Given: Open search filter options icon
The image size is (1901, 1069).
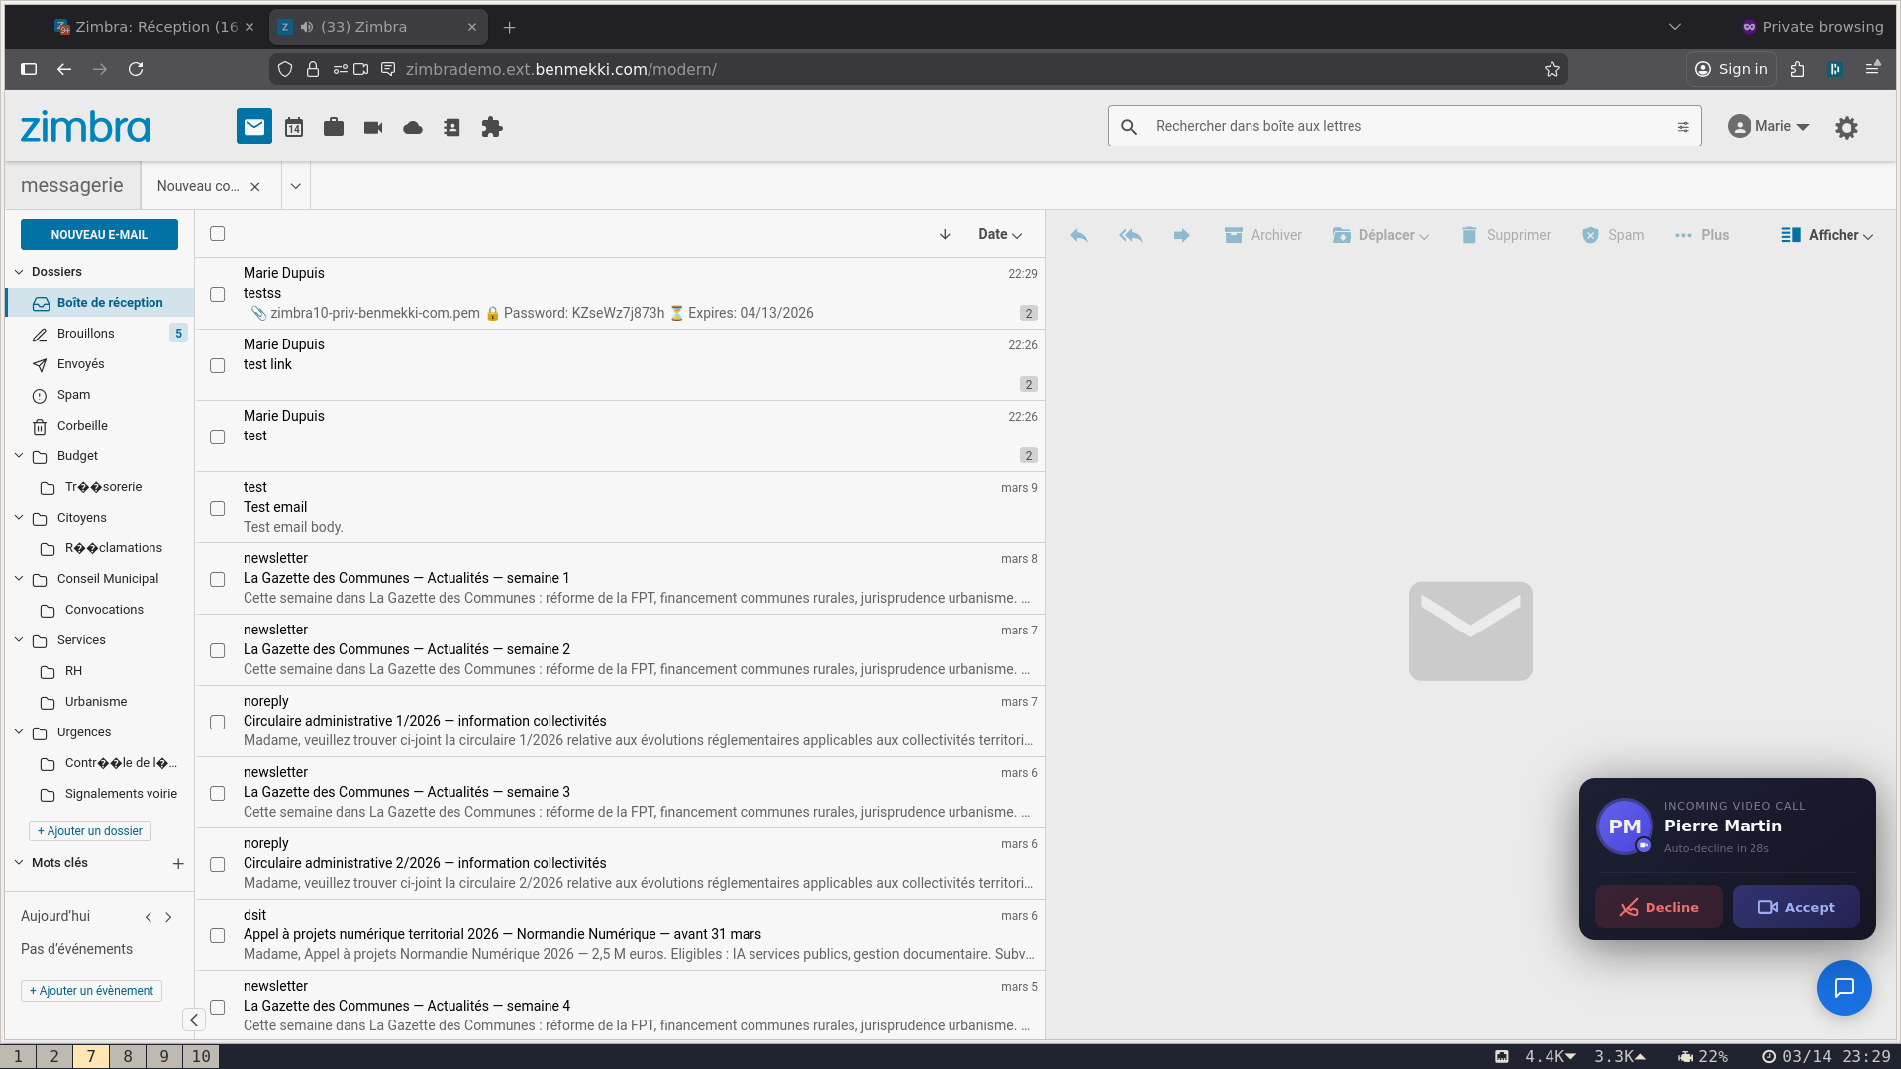Looking at the screenshot, I should click(x=1684, y=126).
